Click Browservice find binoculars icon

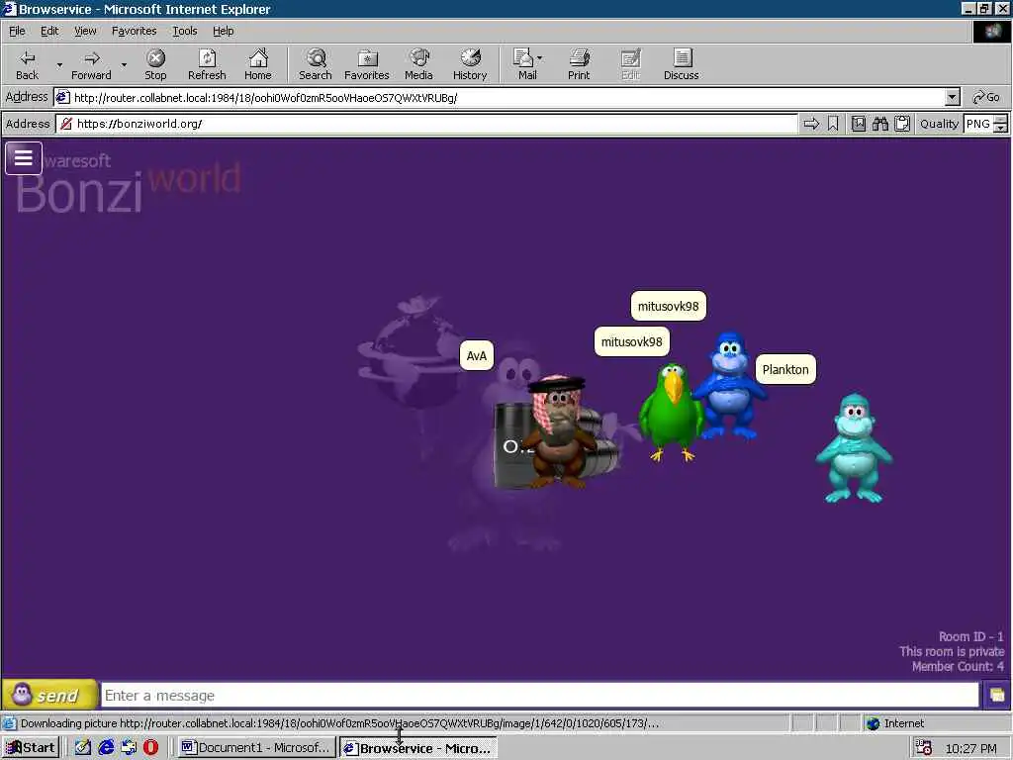[879, 124]
